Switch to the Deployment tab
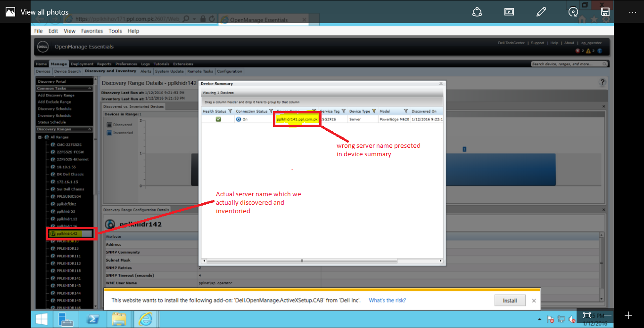 click(83, 64)
